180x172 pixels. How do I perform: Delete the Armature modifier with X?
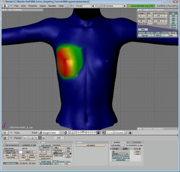139,149
